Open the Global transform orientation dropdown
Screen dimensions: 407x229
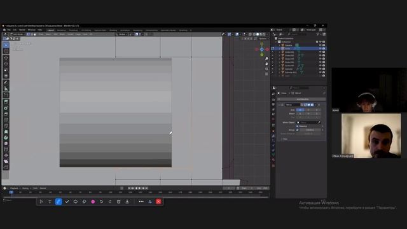click(x=122, y=34)
